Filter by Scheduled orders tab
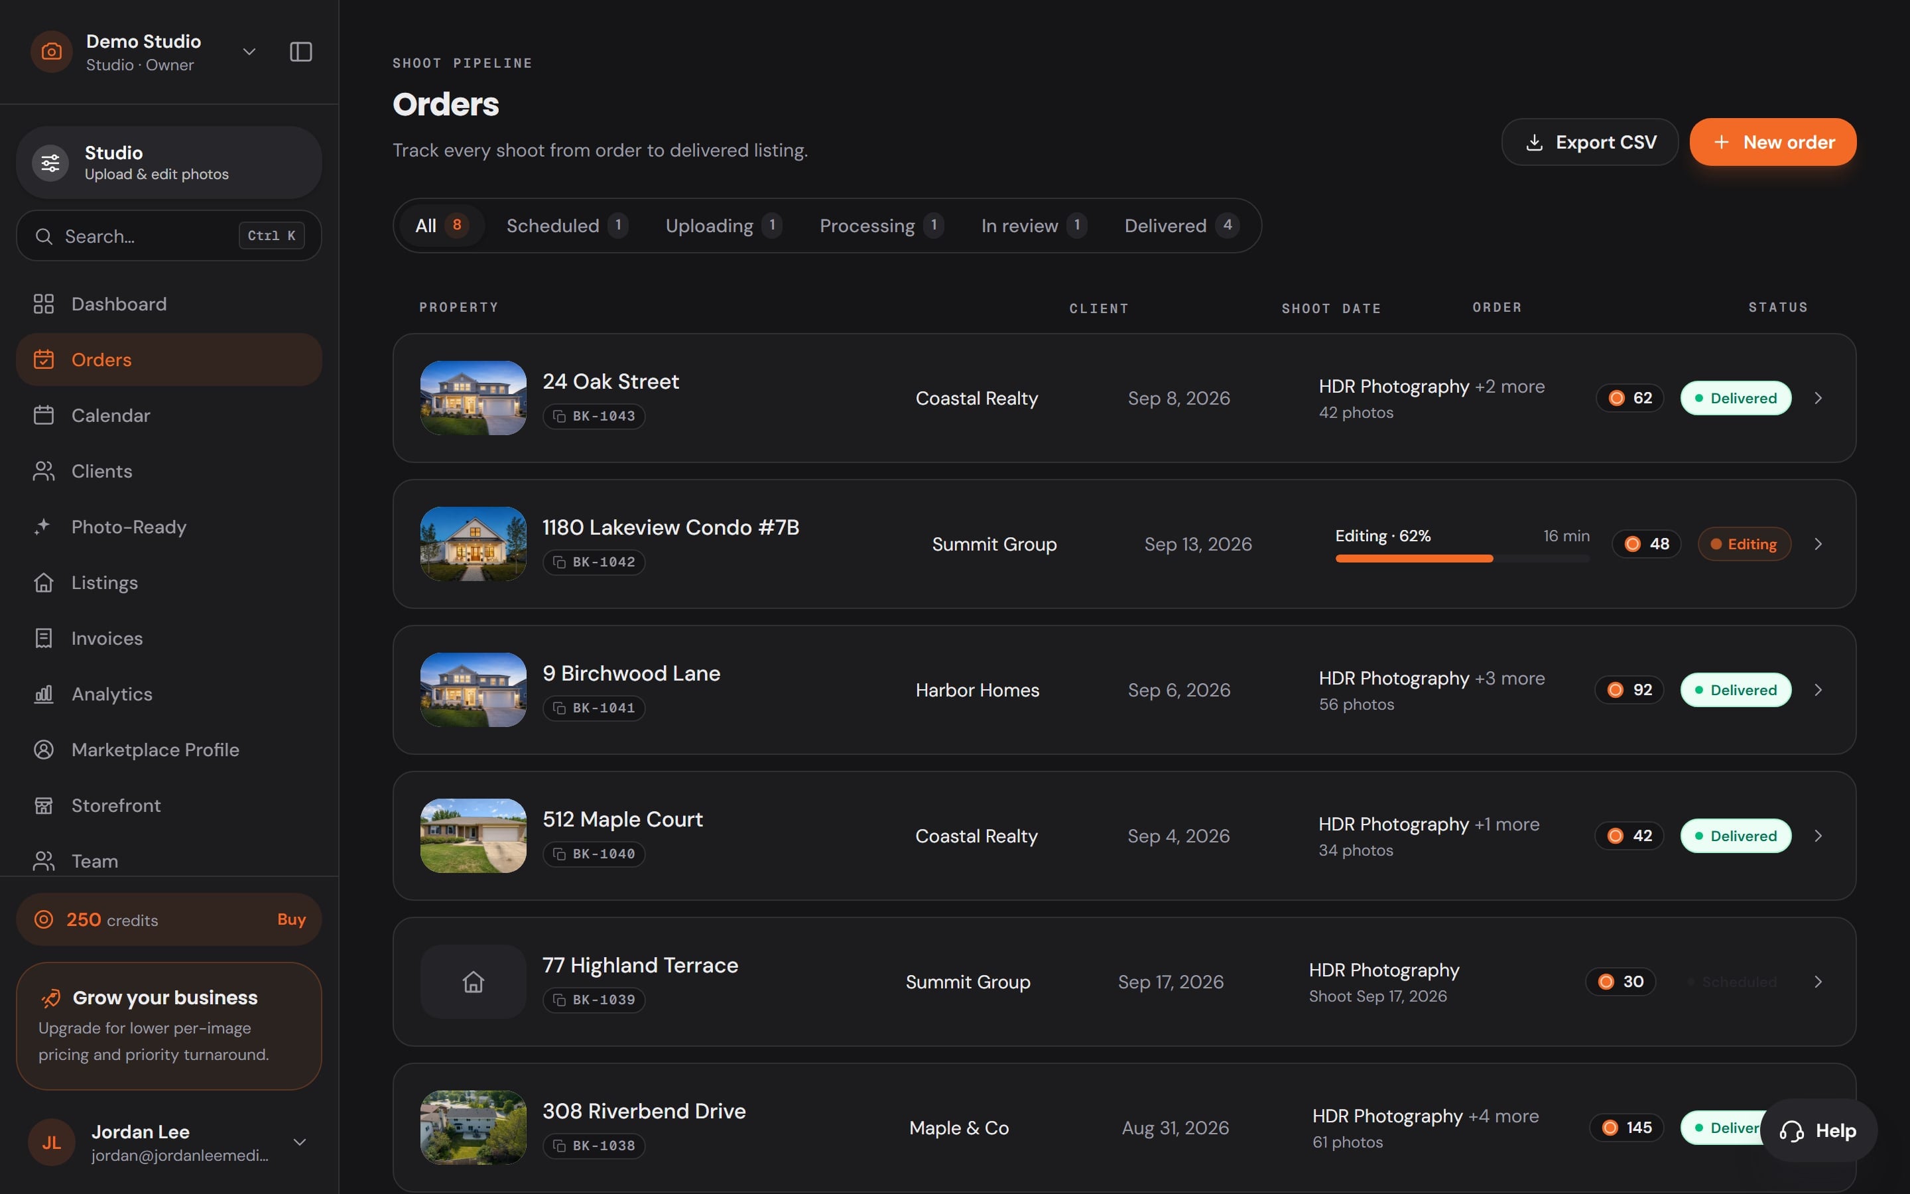This screenshot has height=1194, width=1910. tap(566, 226)
